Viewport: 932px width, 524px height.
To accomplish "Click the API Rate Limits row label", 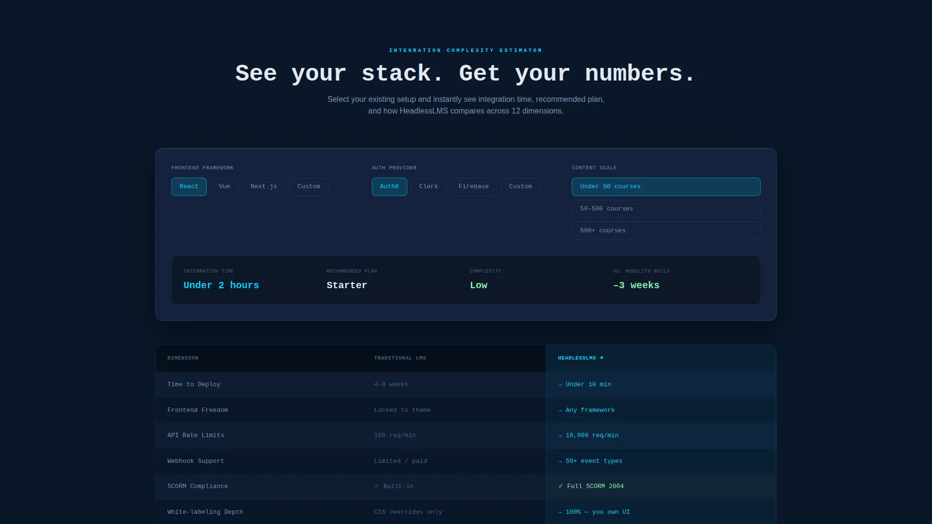I will [x=196, y=435].
